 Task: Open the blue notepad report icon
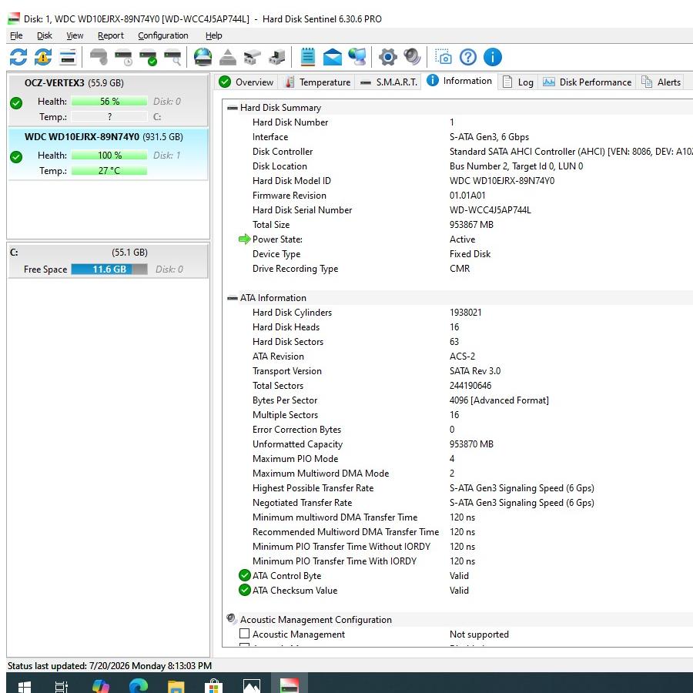[307, 57]
